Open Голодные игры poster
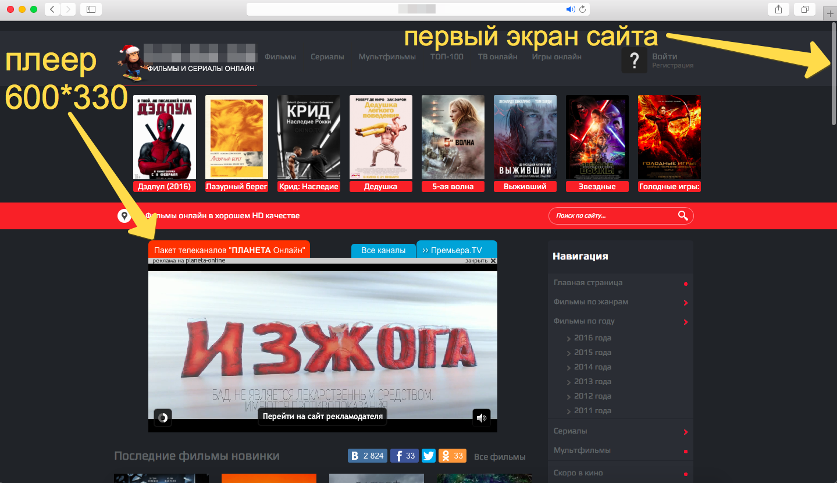 (669, 137)
